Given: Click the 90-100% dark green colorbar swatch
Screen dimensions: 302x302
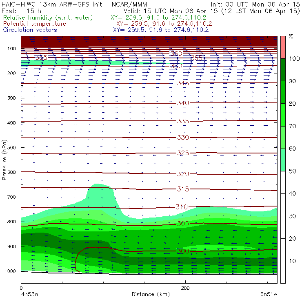Looking at the screenshot, I should [x=283, y=70].
